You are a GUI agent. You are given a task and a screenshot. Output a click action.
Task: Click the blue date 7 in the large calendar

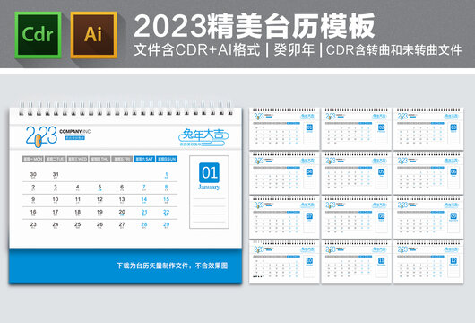[x=144, y=188]
